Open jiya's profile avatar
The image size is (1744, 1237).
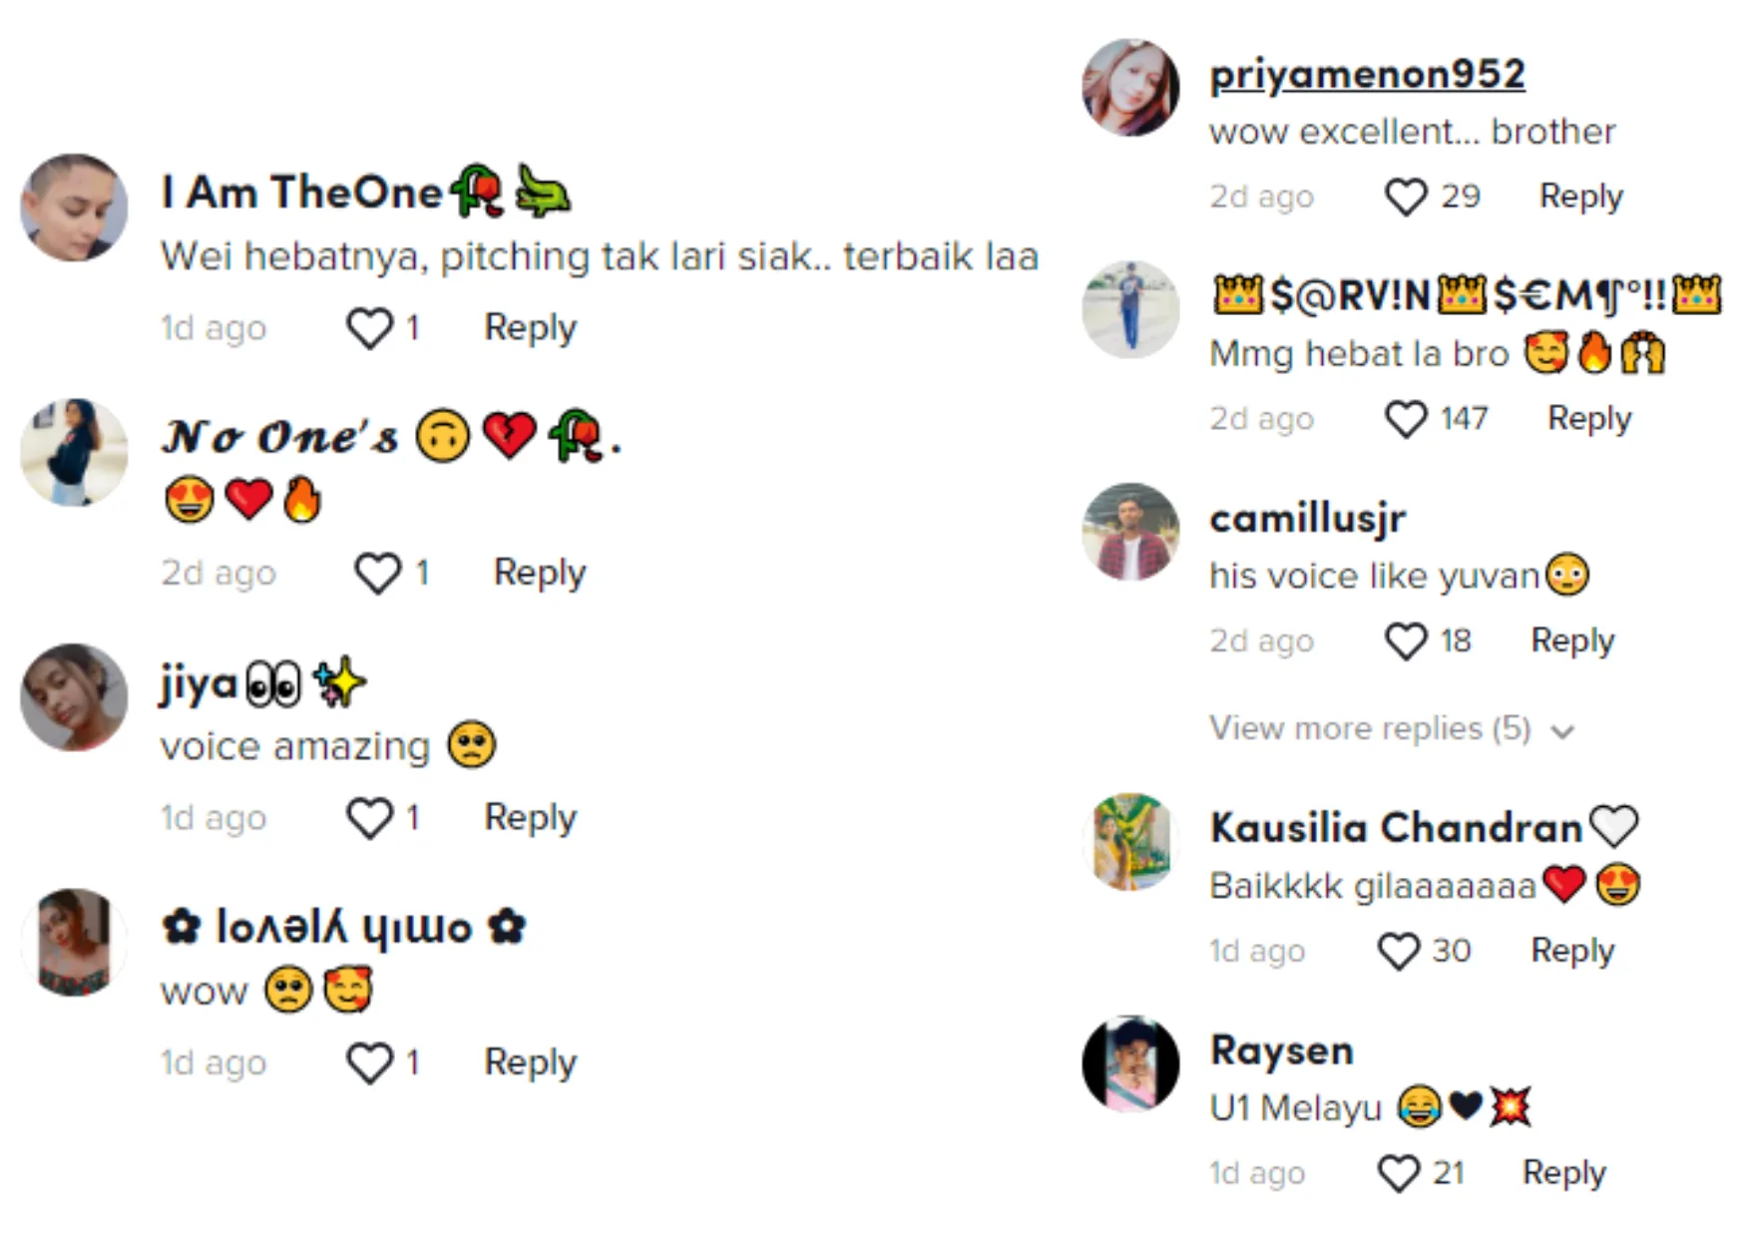click(x=74, y=697)
